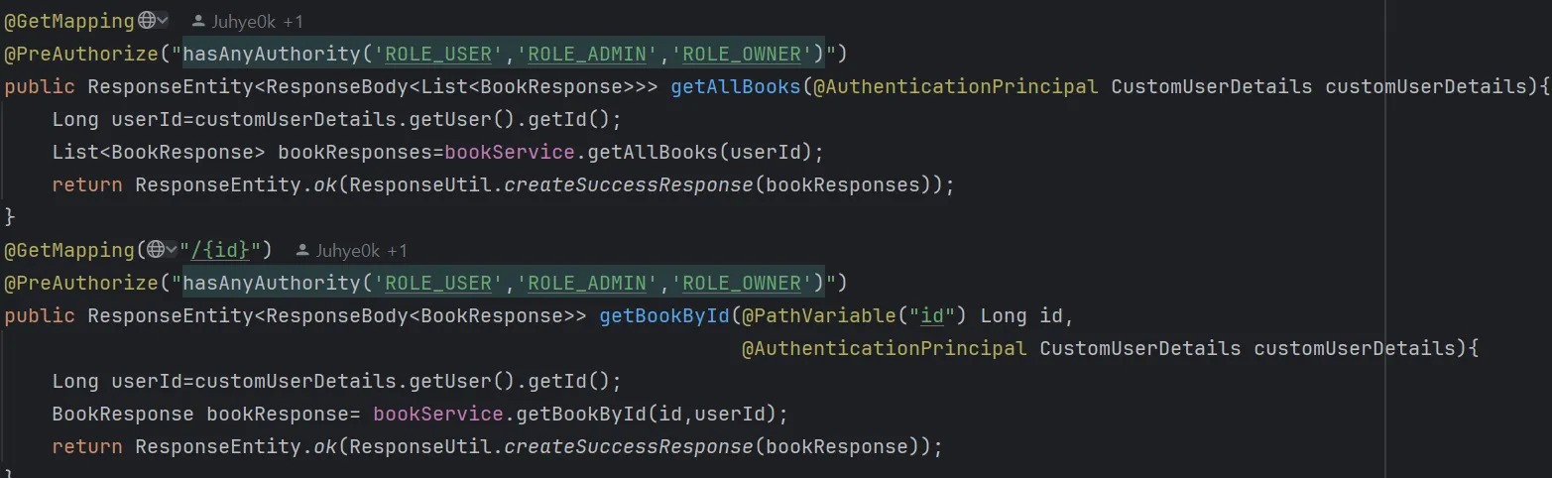Click author icon before first Juhye0k +1

pos(198,21)
